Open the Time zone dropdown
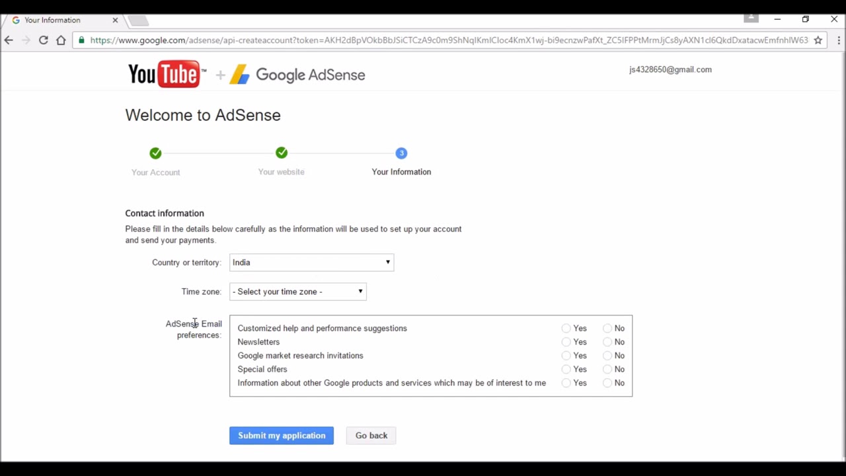 (x=297, y=292)
